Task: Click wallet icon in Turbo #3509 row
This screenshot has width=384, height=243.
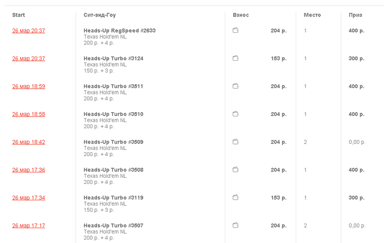Action: [x=235, y=142]
